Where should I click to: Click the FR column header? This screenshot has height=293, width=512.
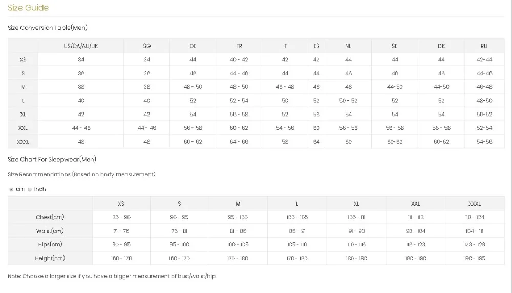coord(239,46)
